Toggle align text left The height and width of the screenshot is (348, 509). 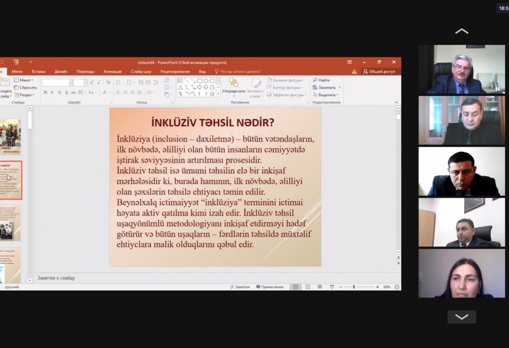[118, 93]
